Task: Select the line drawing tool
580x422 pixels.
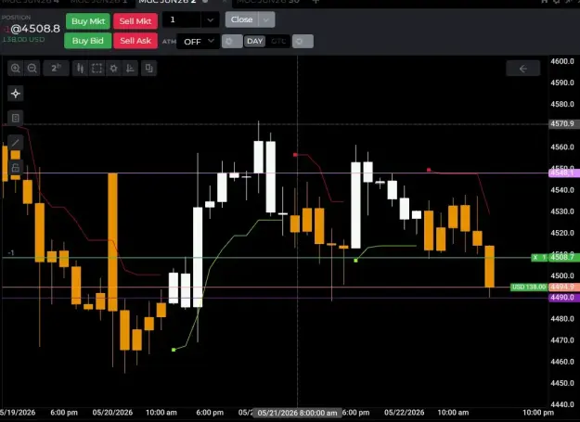Action: 16,142
